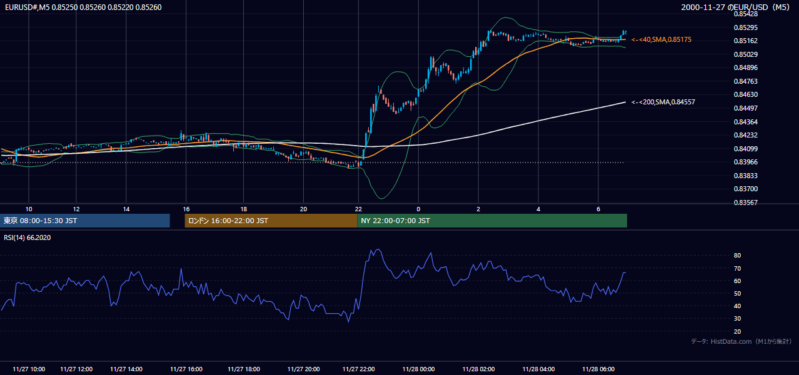The image size is (799, 375).
Task: Click hour label 22 on price chart time axis
Action: [358, 209]
